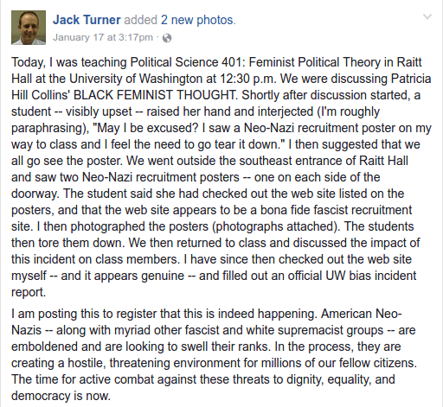Click the word 'added' in post header
The height and width of the screenshot is (407, 443).
pos(140,20)
